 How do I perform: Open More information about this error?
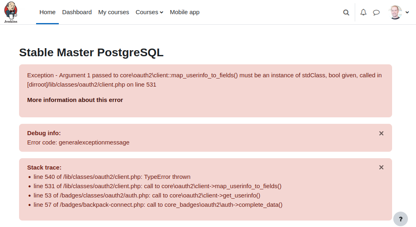click(x=75, y=100)
